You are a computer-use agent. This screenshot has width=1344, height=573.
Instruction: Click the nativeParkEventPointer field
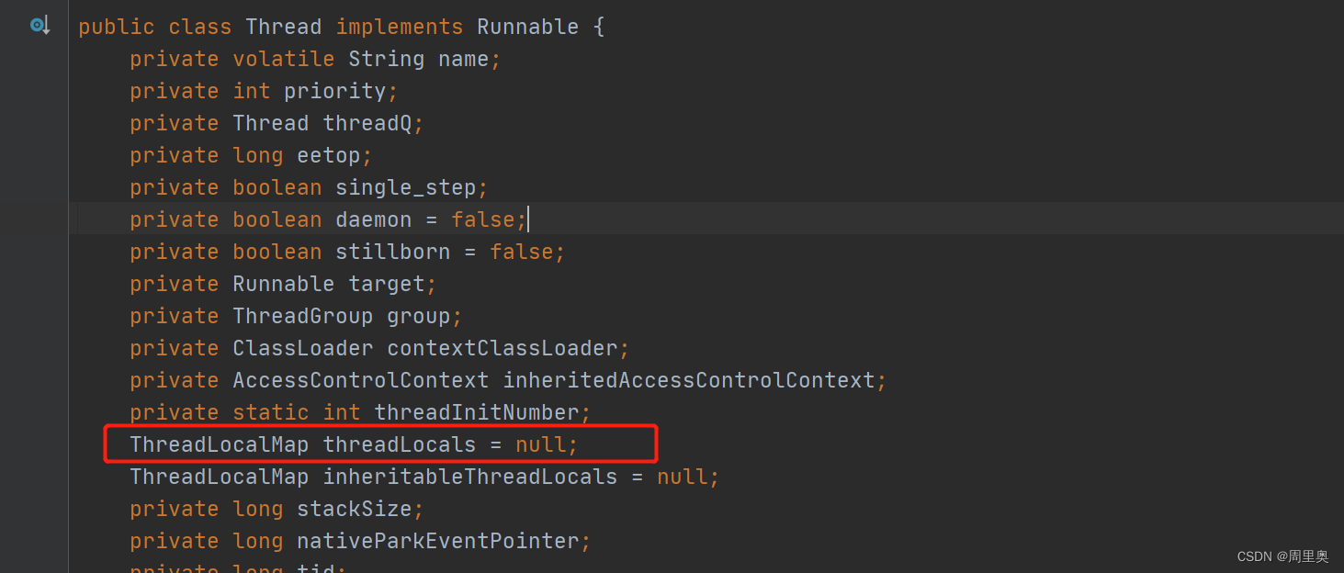(437, 541)
